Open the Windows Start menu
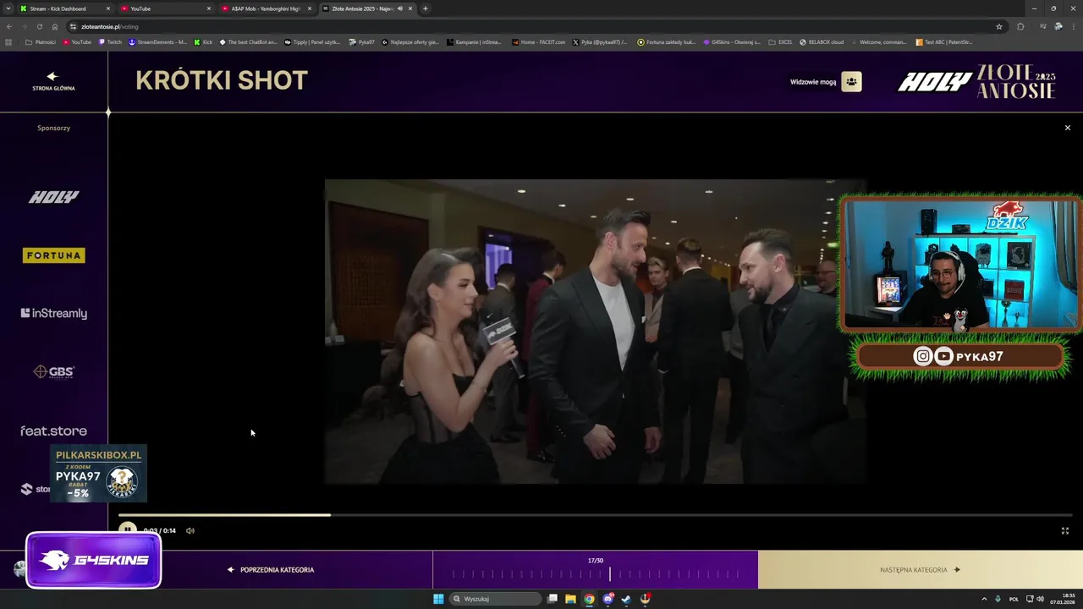The image size is (1083, 609). pyautogui.click(x=438, y=599)
